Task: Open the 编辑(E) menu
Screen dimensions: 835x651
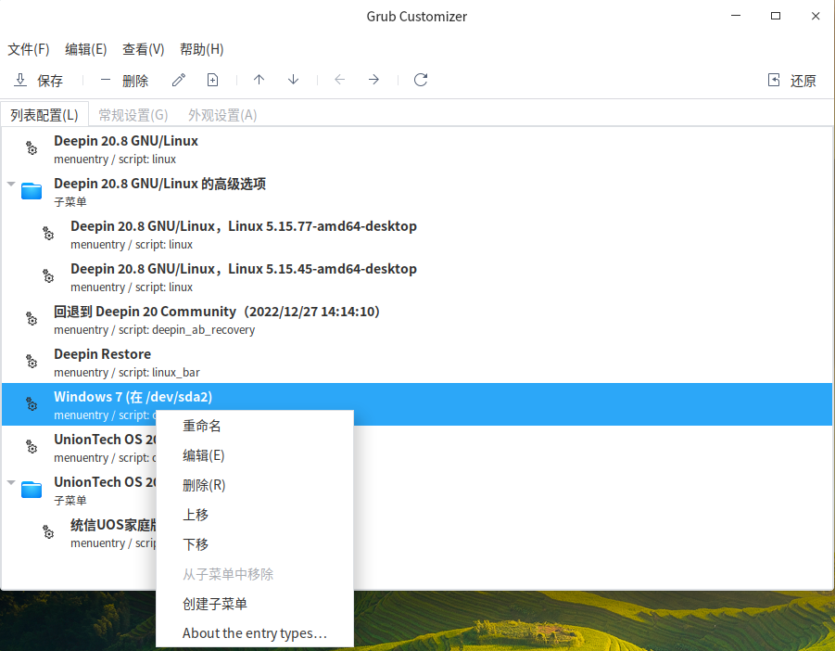Action: (x=86, y=49)
